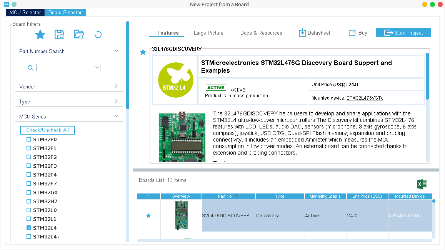This screenshot has width=445, height=250.
Task: Click the favorites star filter icon
Action: tap(40, 35)
